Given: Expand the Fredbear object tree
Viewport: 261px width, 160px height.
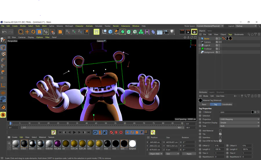Looking at the screenshot, I should click(200, 49).
